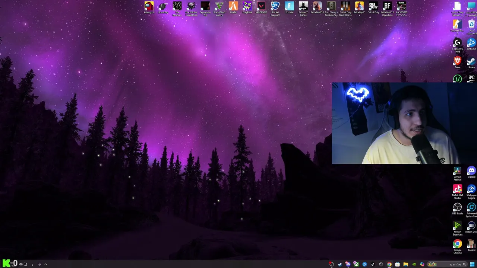Screen dimensions: 477x268
Task: Open Chrome from the taskbar
Action: tap(389, 264)
